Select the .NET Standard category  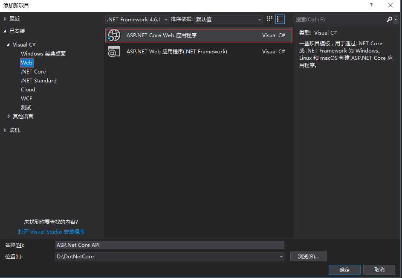pyautogui.click(x=38, y=81)
